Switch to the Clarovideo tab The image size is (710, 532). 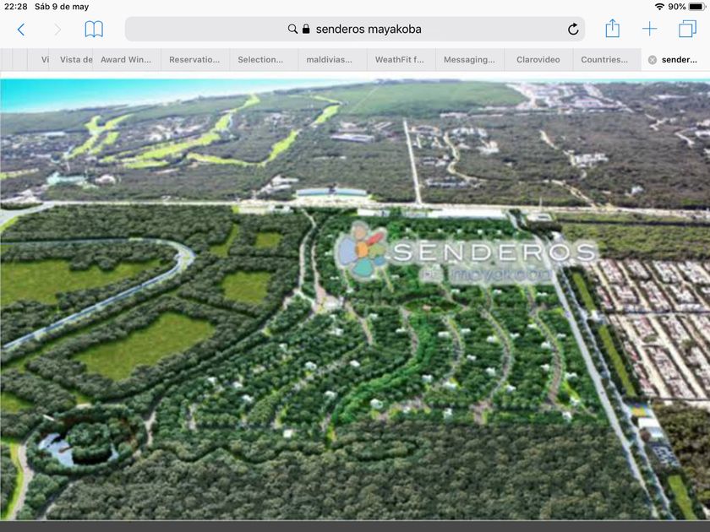tap(538, 60)
